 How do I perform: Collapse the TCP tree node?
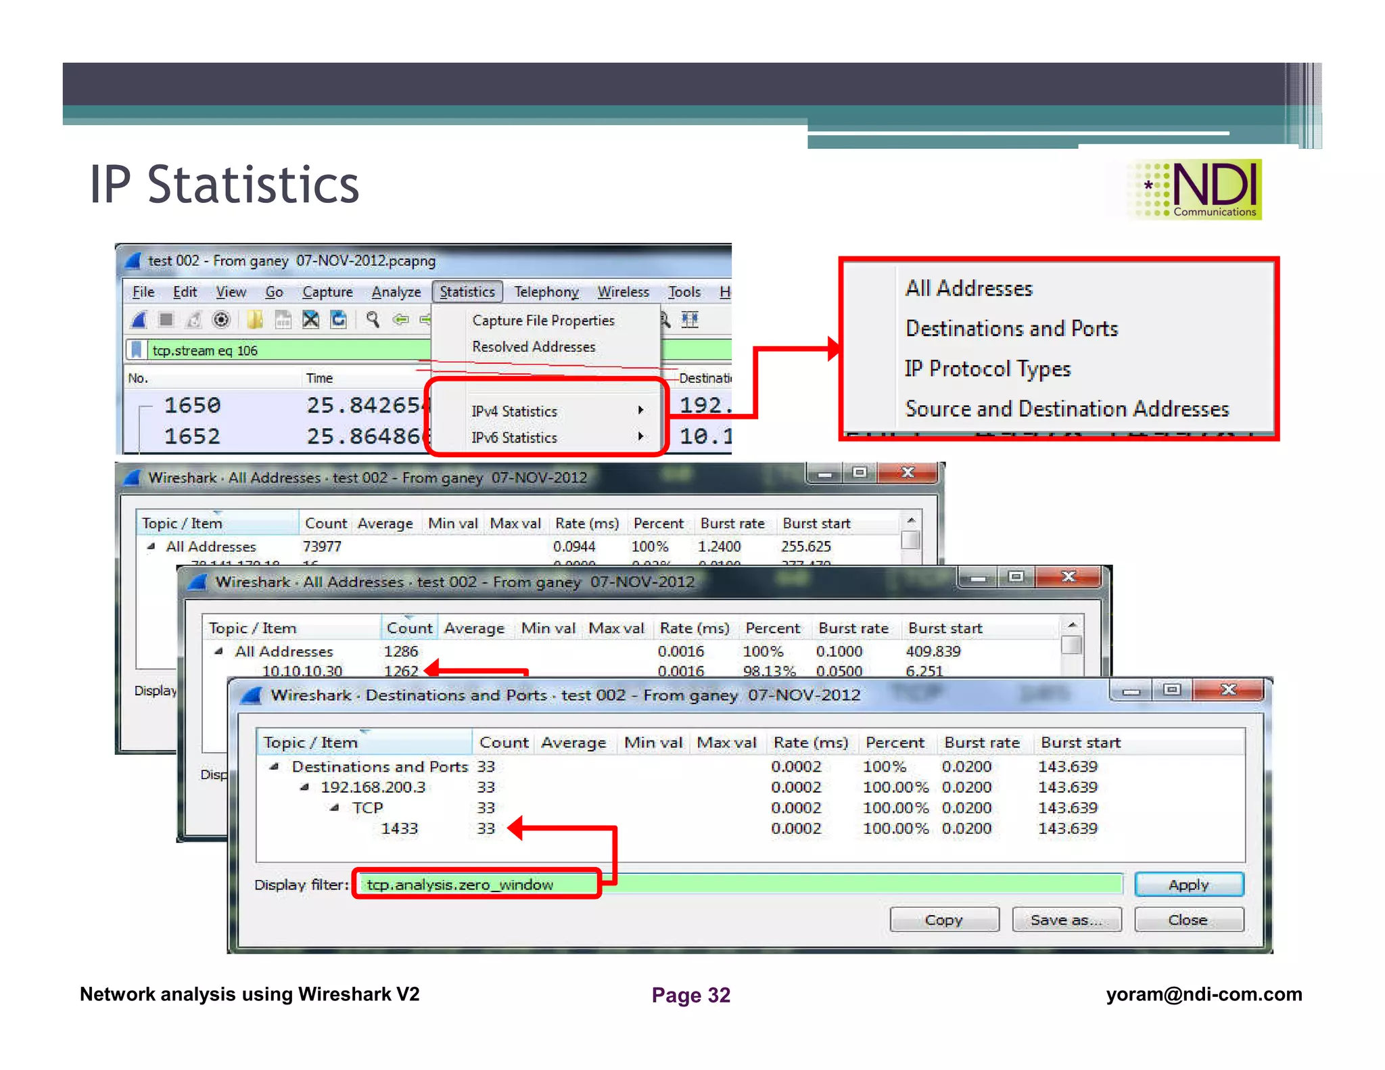pyautogui.click(x=334, y=808)
